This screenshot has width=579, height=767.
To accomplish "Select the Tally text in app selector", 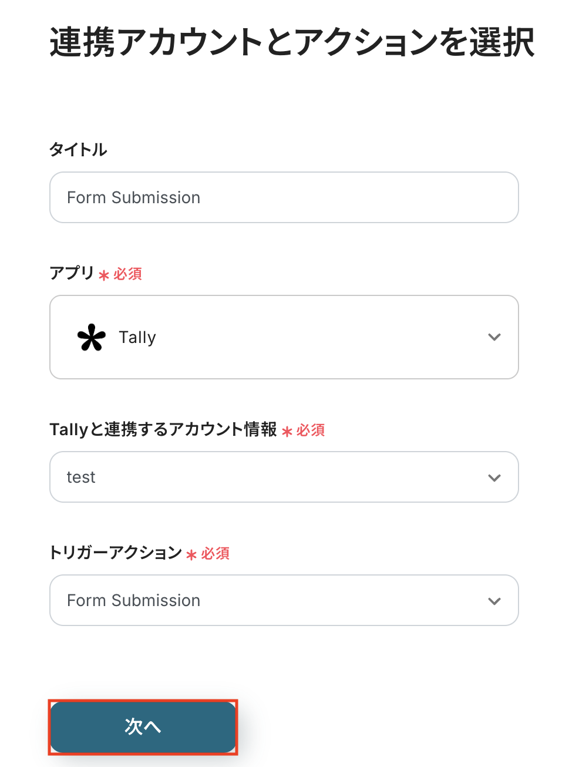I will (x=137, y=338).
